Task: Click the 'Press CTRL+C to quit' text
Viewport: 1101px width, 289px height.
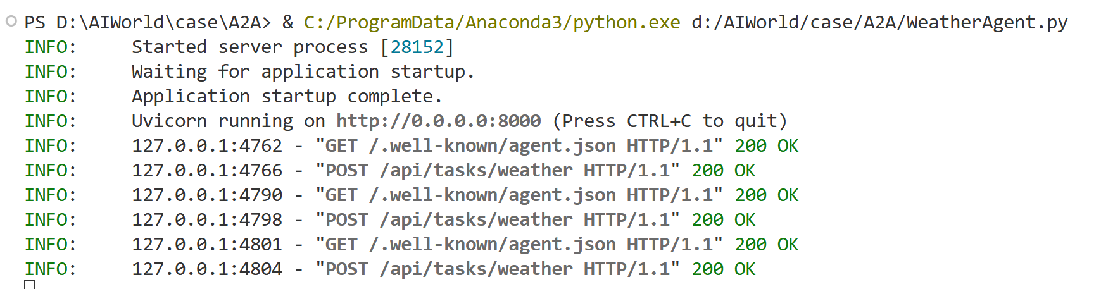Action: click(670, 121)
